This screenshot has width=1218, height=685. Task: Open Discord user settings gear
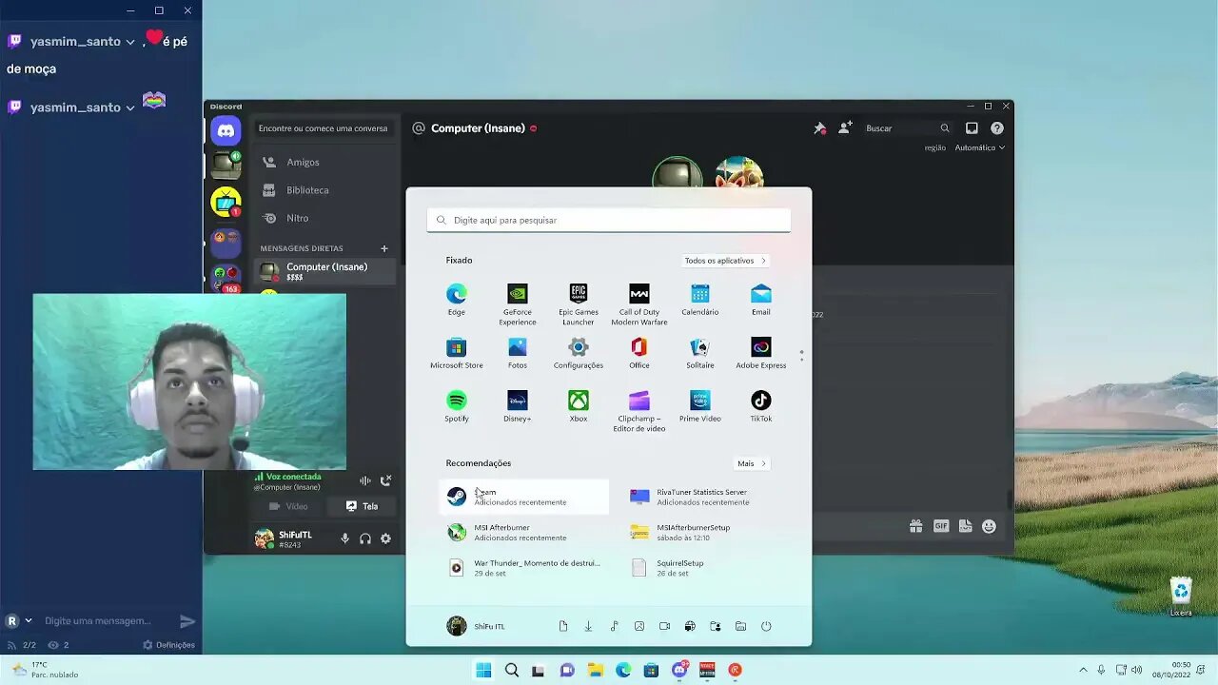point(385,538)
